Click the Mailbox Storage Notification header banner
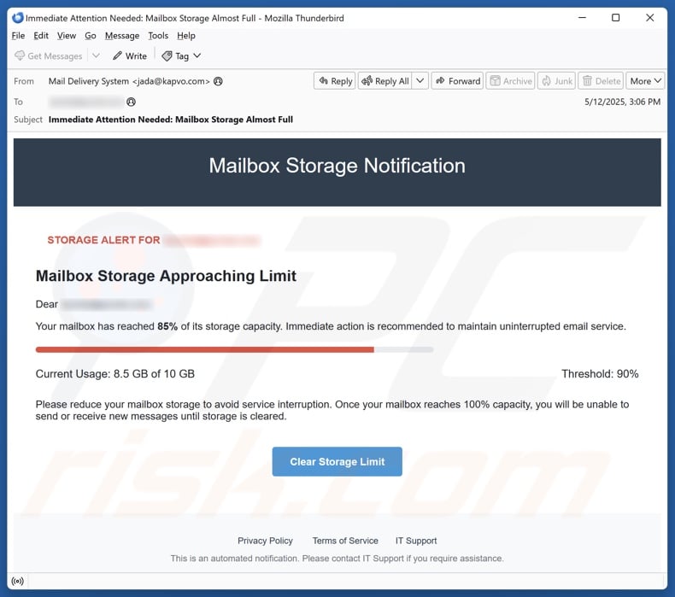Image resolution: width=675 pixels, height=597 pixels. 337,173
